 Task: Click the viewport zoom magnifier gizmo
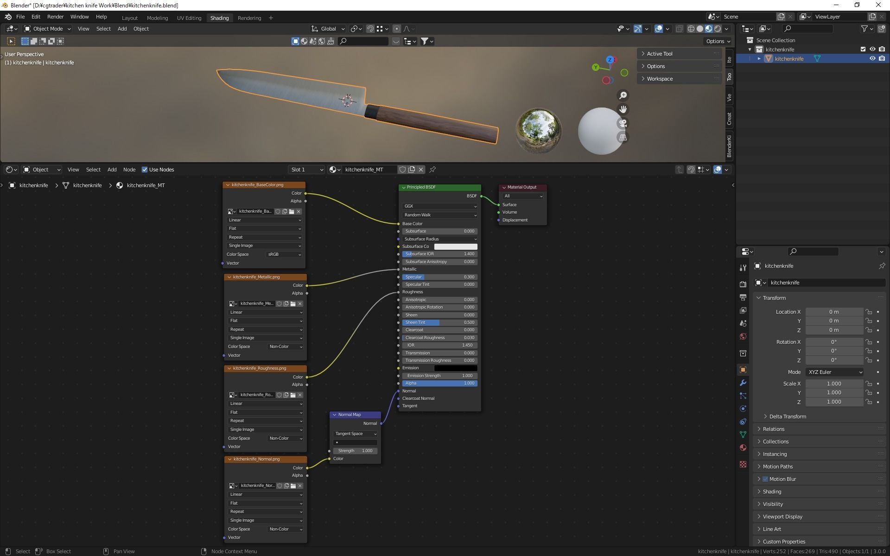tap(623, 95)
